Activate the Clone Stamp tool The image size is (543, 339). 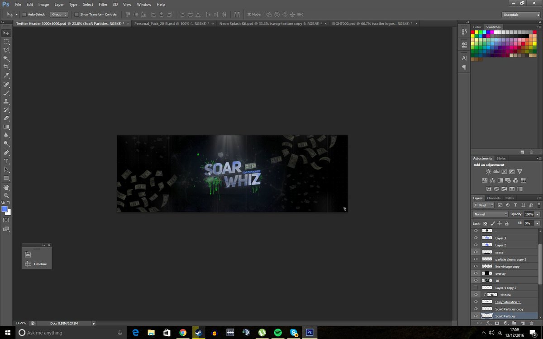(x=6, y=100)
